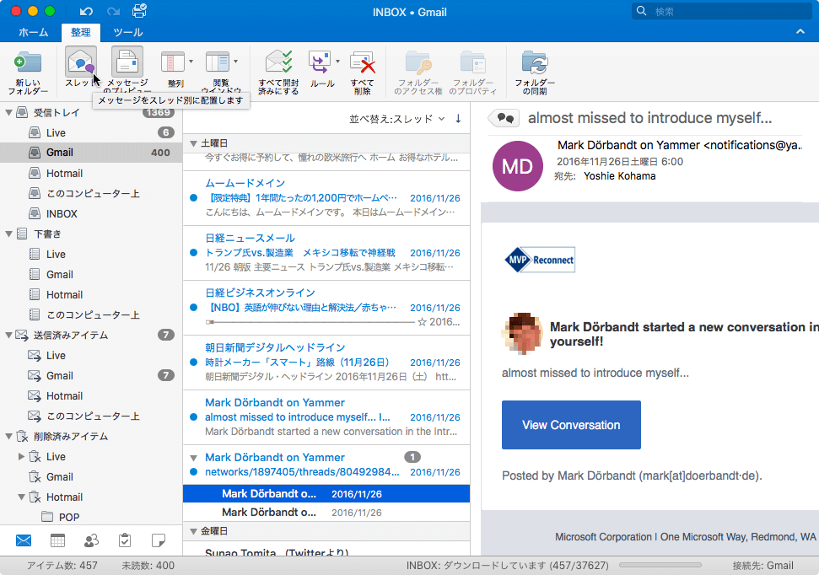Screen dimensions: 819x575
Task: Open the Reading Pane (閲覧ウィンドウ) dropdown arrow
Action: click(x=236, y=62)
